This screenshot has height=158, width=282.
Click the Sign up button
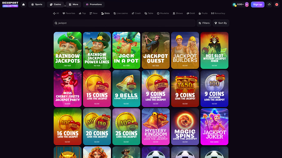point(257,4)
